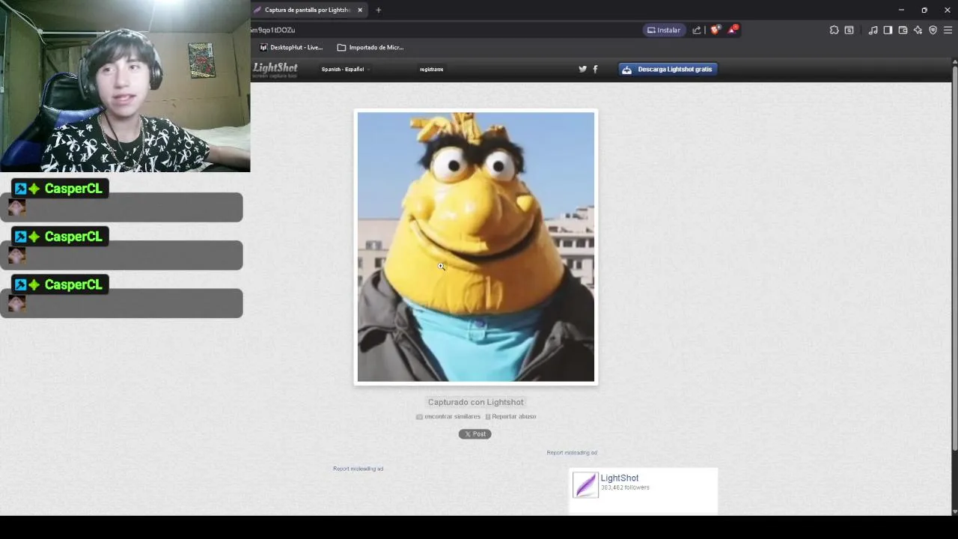Open the music playlist icon
958x539 pixels.
pos(873,30)
